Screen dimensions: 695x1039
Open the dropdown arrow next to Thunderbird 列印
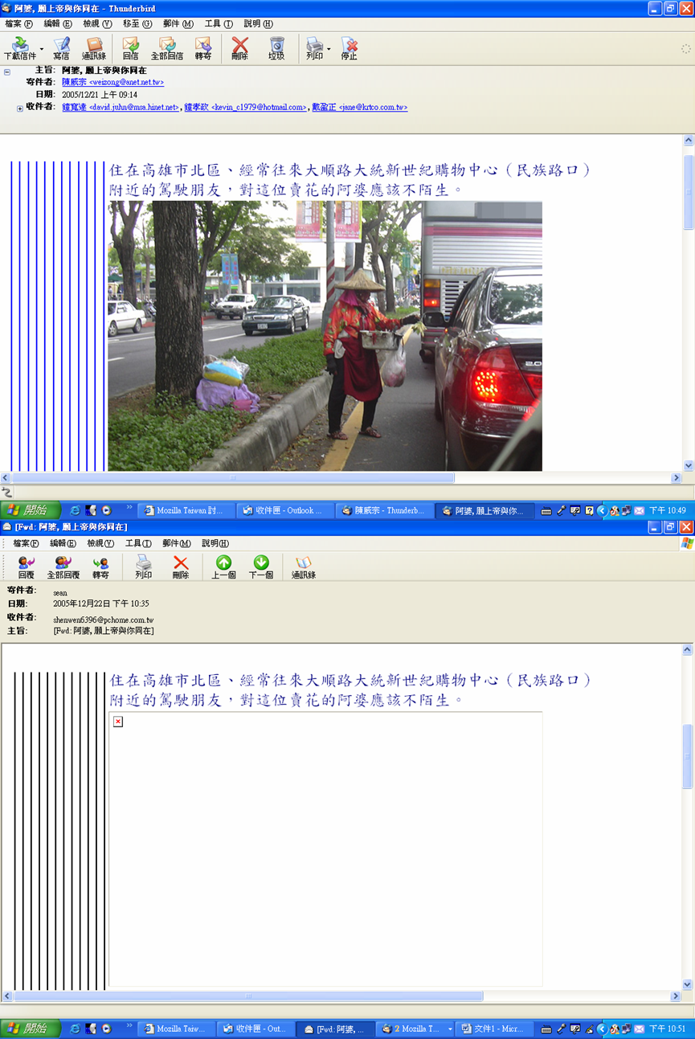pyautogui.click(x=329, y=49)
